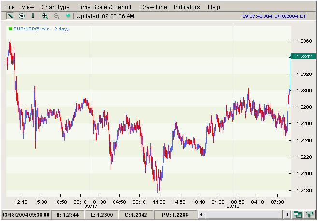Click the 03/18/2004 09:38:00 status field
The height and width of the screenshot is (221, 317).
(x=26, y=215)
